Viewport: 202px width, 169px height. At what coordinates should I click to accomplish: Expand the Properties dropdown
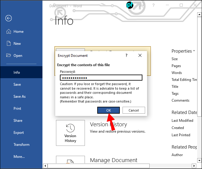(183, 51)
